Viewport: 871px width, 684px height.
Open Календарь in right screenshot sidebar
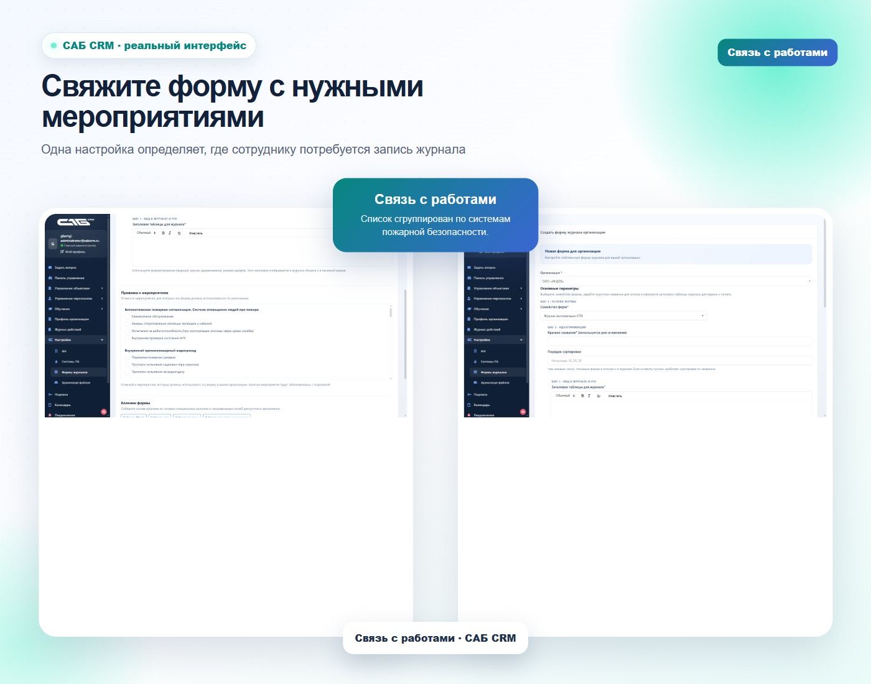pyautogui.click(x=496, y=405)
